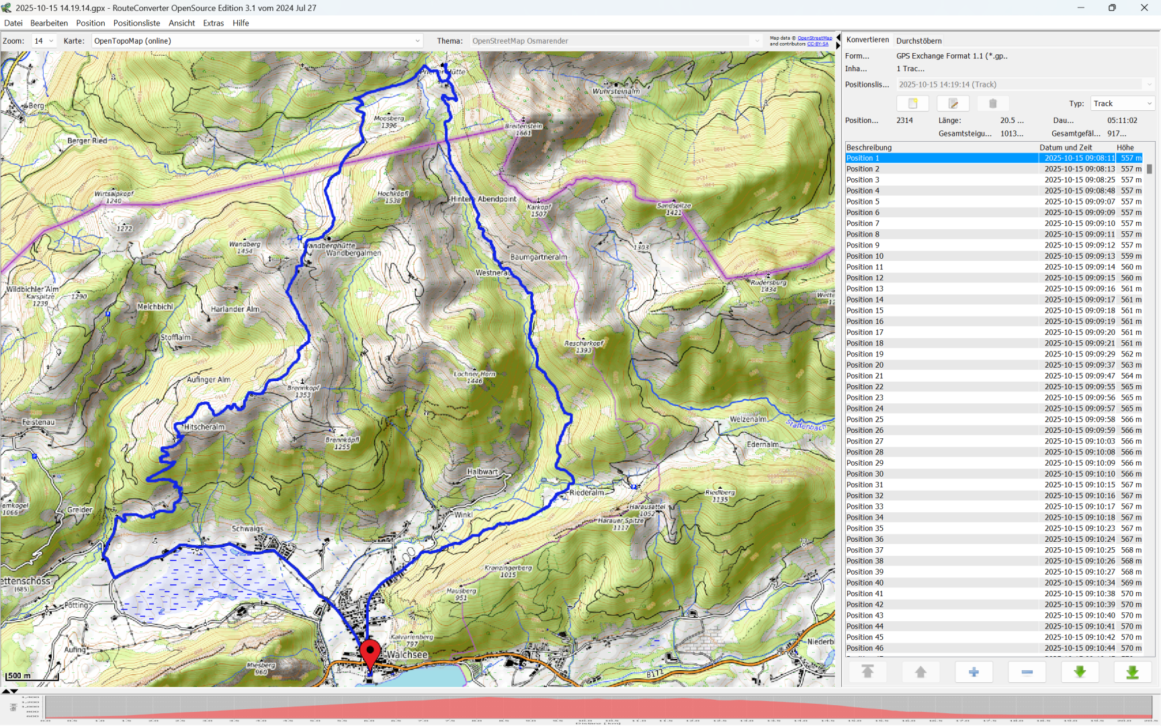Open the Extras menu
This screenshot has width=1161, height=726.
pyautogui.click(x=213, y=23)
